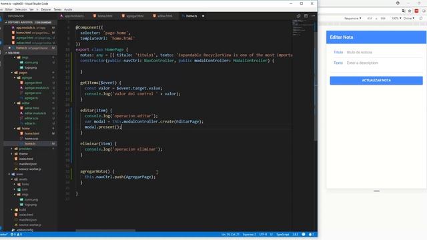427x240 pixels.
Task: Open the Online throttling dropdown
Action: [x=408, y=18]
